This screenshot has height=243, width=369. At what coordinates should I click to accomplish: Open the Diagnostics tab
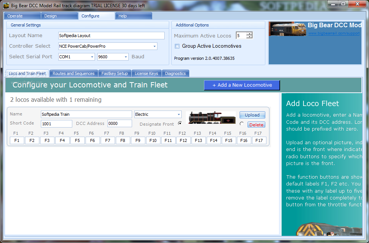click(175, 73)
